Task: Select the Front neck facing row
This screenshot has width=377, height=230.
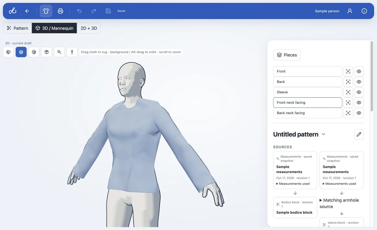Action: click(308, 103)
